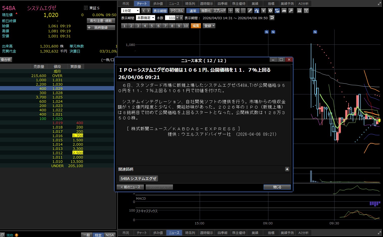The image size is (383, 237).
Task: Reset the display period with return-arrow icon
Action: tap(272, 18)
